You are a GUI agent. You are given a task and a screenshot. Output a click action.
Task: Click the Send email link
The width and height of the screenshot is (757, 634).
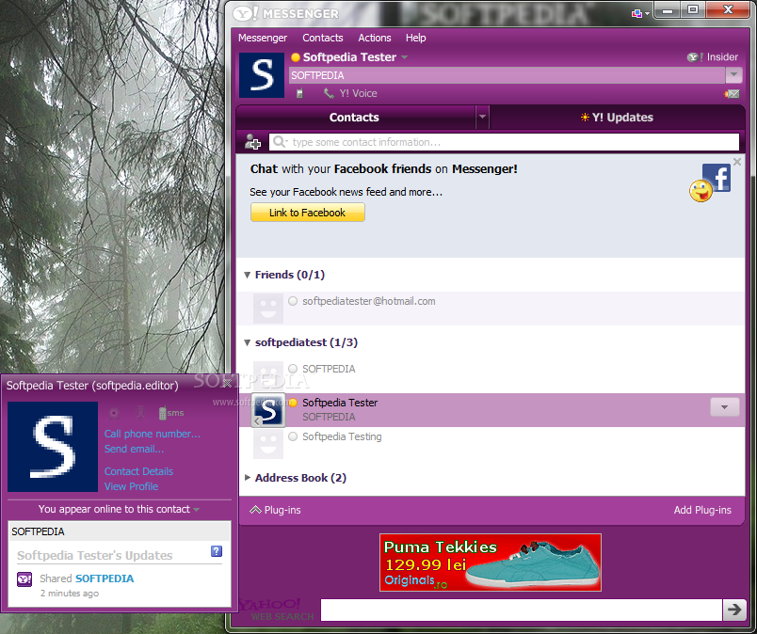[x=134, y=449]
